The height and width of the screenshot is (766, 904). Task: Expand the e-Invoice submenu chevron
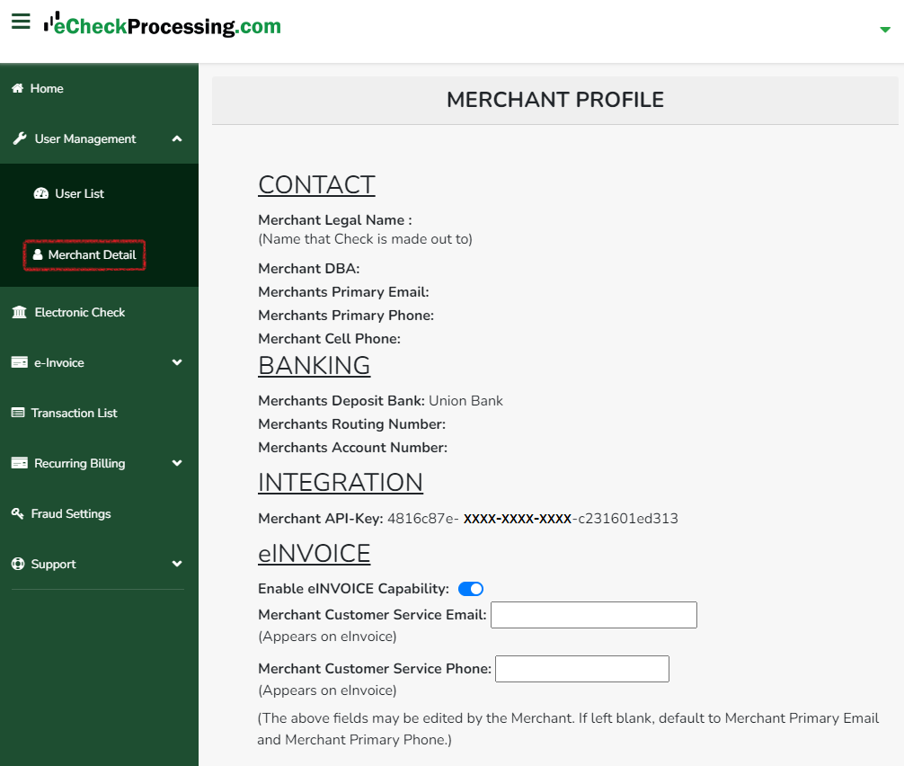(177, 362)
